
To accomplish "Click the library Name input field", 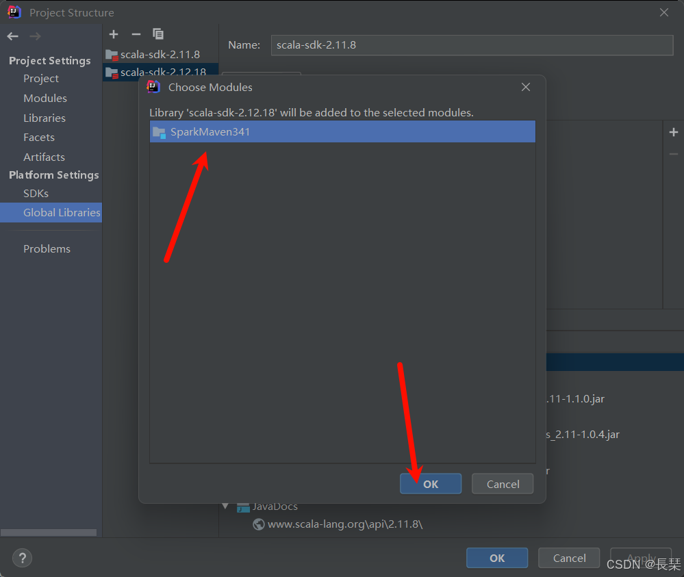I will click(x=472, y=45).
